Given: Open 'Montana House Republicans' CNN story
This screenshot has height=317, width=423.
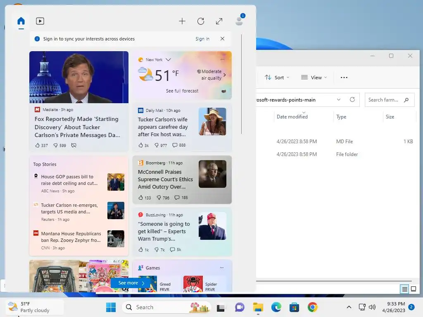Looking at the screenshot, I should click(71, 237).
